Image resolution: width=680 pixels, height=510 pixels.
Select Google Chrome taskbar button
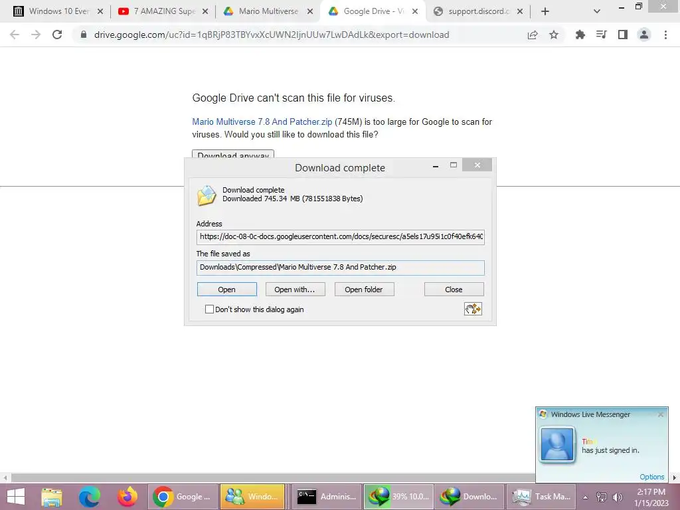(x=183, y=497)
